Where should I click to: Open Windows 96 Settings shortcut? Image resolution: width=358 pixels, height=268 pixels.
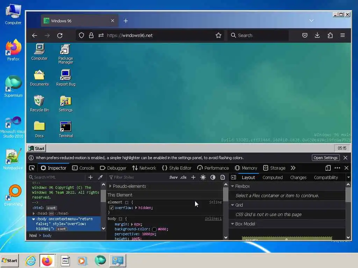[x=65, y=104]
